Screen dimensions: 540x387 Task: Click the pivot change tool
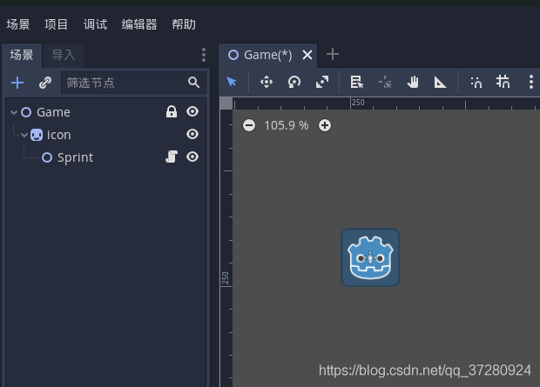coord(385,83)
